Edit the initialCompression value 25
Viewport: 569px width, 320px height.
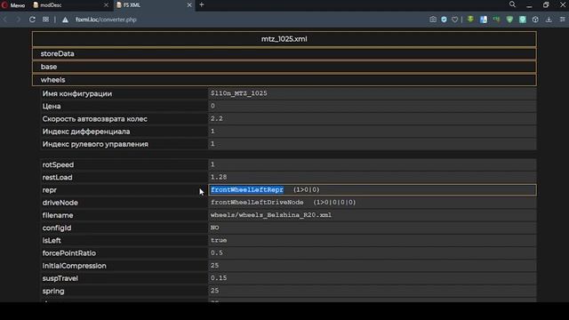click(x=373, y=266)
